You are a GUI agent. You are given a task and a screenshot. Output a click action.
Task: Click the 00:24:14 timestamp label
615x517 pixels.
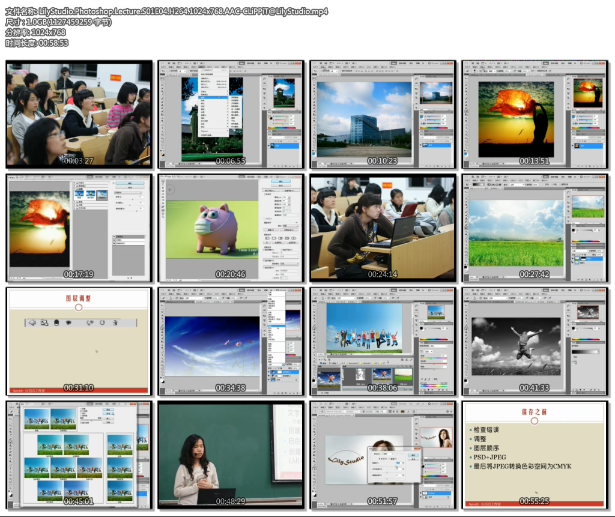coord(383,274)
